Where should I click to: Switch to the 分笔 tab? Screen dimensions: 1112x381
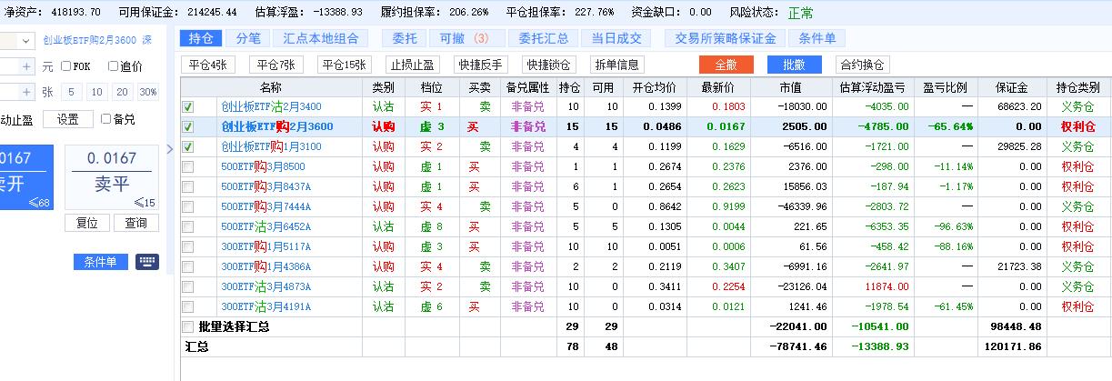[x=247, y=38]
